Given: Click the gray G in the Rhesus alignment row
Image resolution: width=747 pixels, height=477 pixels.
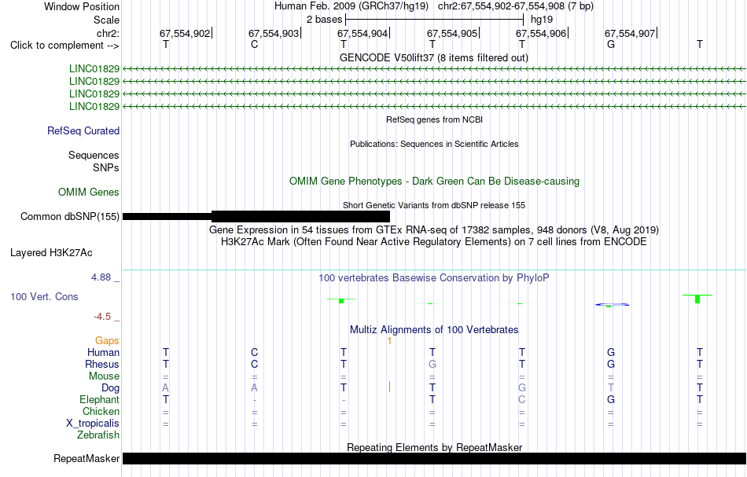Looking at the screenshot, I should [432, 364].
